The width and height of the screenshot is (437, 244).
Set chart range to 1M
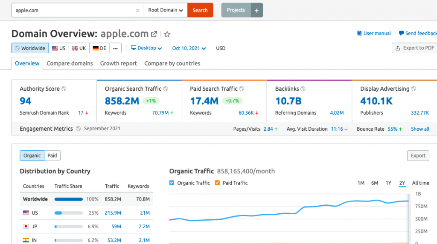(x=361, y=183)
